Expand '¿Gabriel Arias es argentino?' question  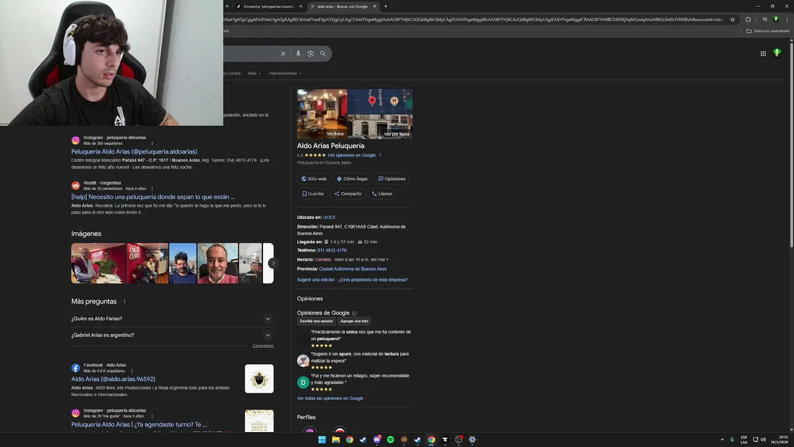[172, 335]
